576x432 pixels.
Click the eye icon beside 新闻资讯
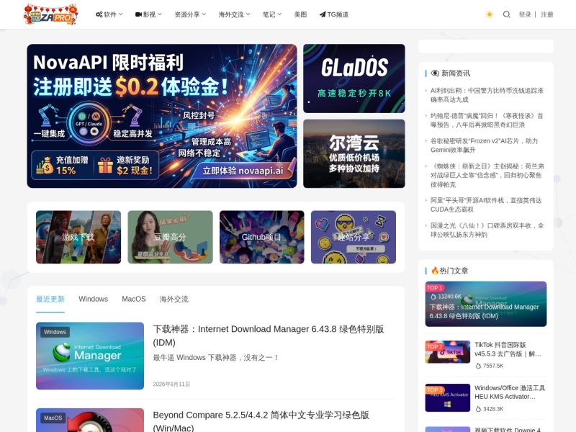[435, 73]
